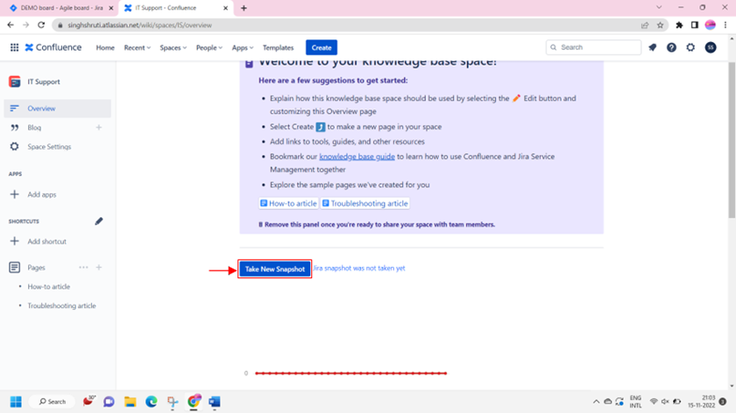The image size is (736, 413).
Task: Click the Windows taskbar Search box
Action: (52, 402)
